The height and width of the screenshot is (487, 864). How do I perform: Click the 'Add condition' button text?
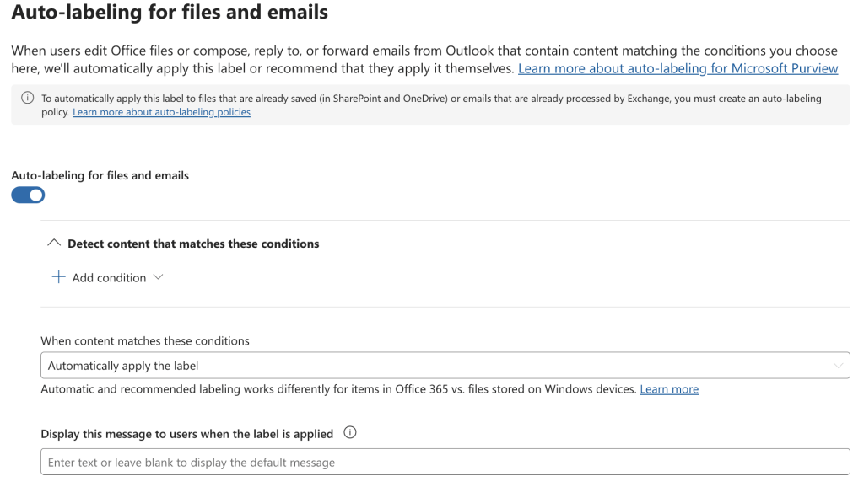click(109, 278)
